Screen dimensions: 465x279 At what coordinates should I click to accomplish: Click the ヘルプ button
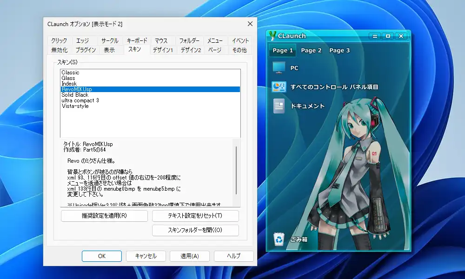pos(234,256)
